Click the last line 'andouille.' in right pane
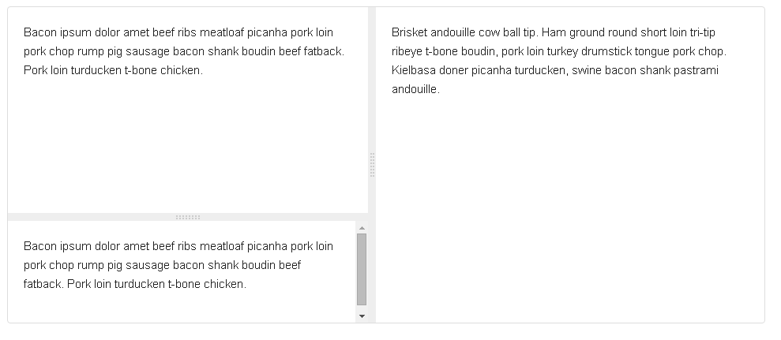Viewport: 781px width, 340px height. click(415, 89)
